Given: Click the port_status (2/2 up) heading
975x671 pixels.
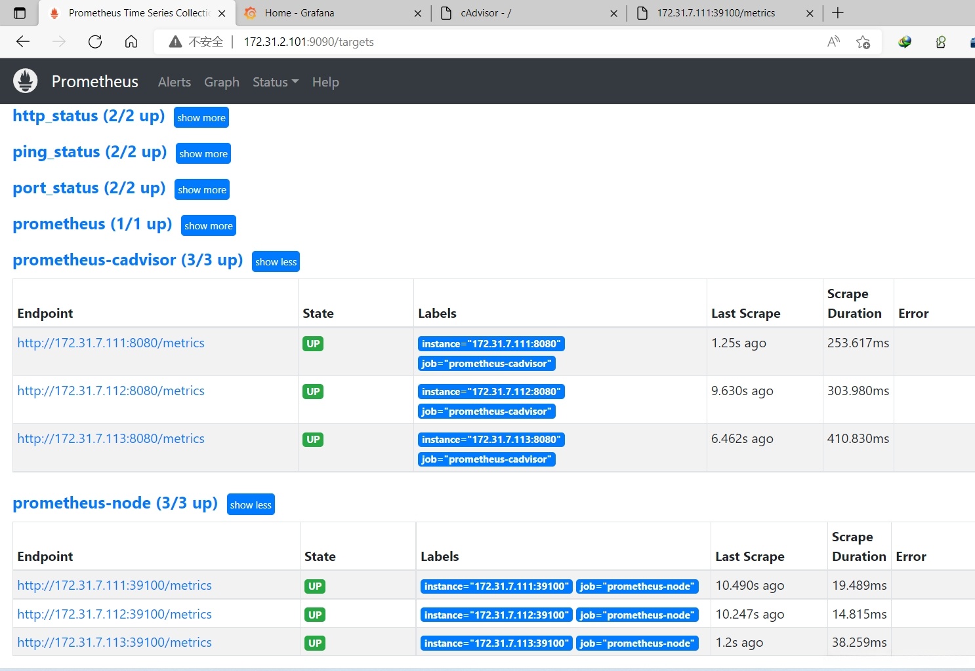Looking at the screenshot, I should [89, 188].
